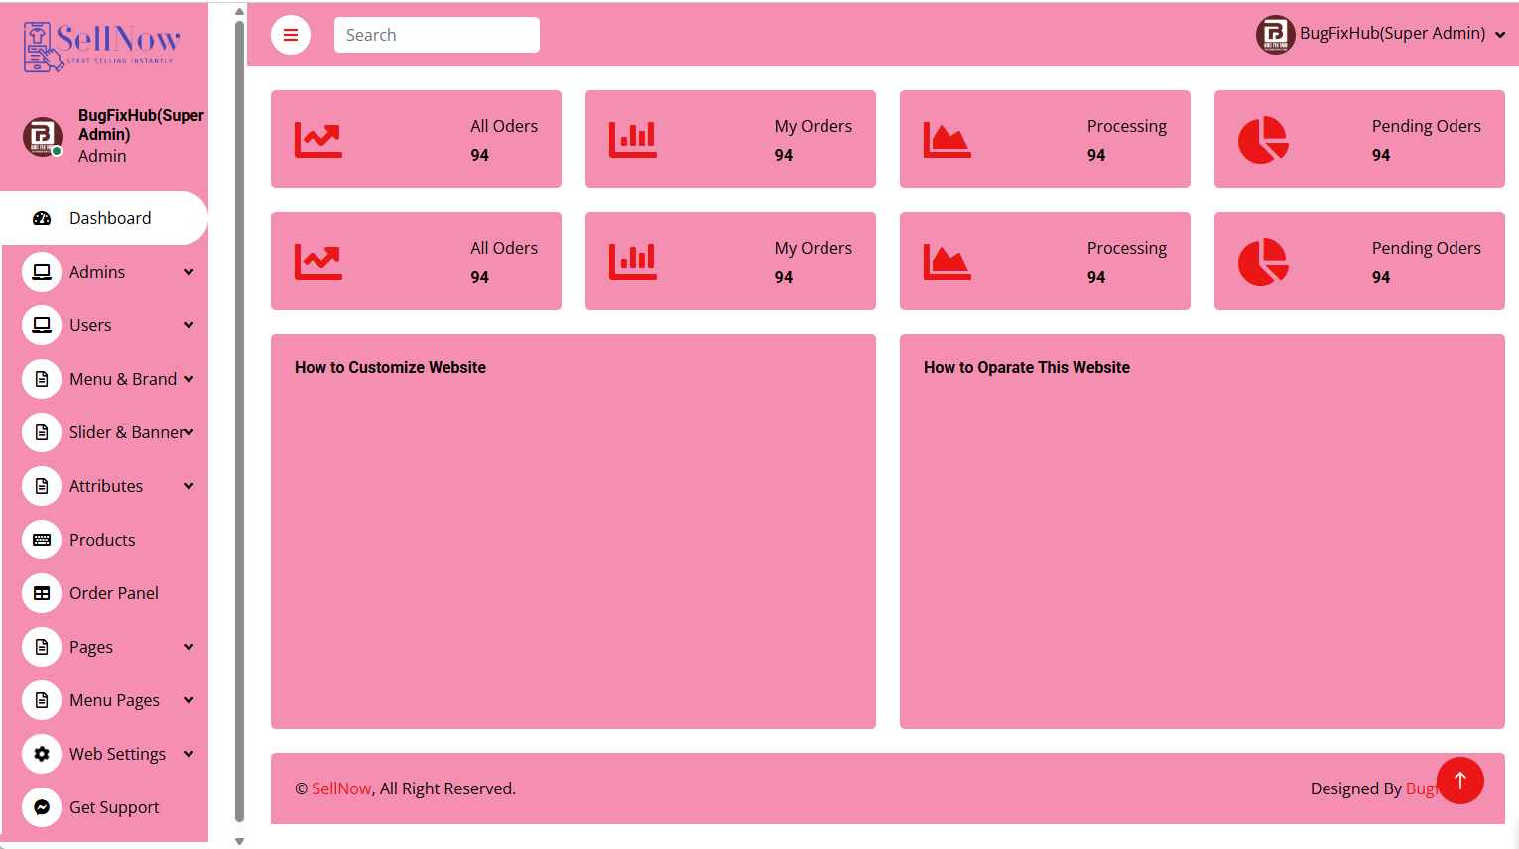Click the top-right BugFixHub profile avatar
The width and height of the screenshot is (1519, 849).
coord(1275,35)
